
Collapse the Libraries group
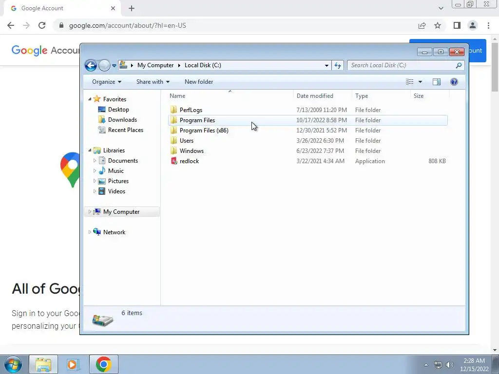90,150
